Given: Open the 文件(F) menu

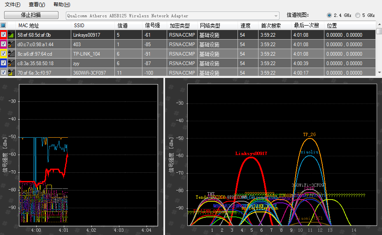Looking at the screenshot, I should [13, 5].
